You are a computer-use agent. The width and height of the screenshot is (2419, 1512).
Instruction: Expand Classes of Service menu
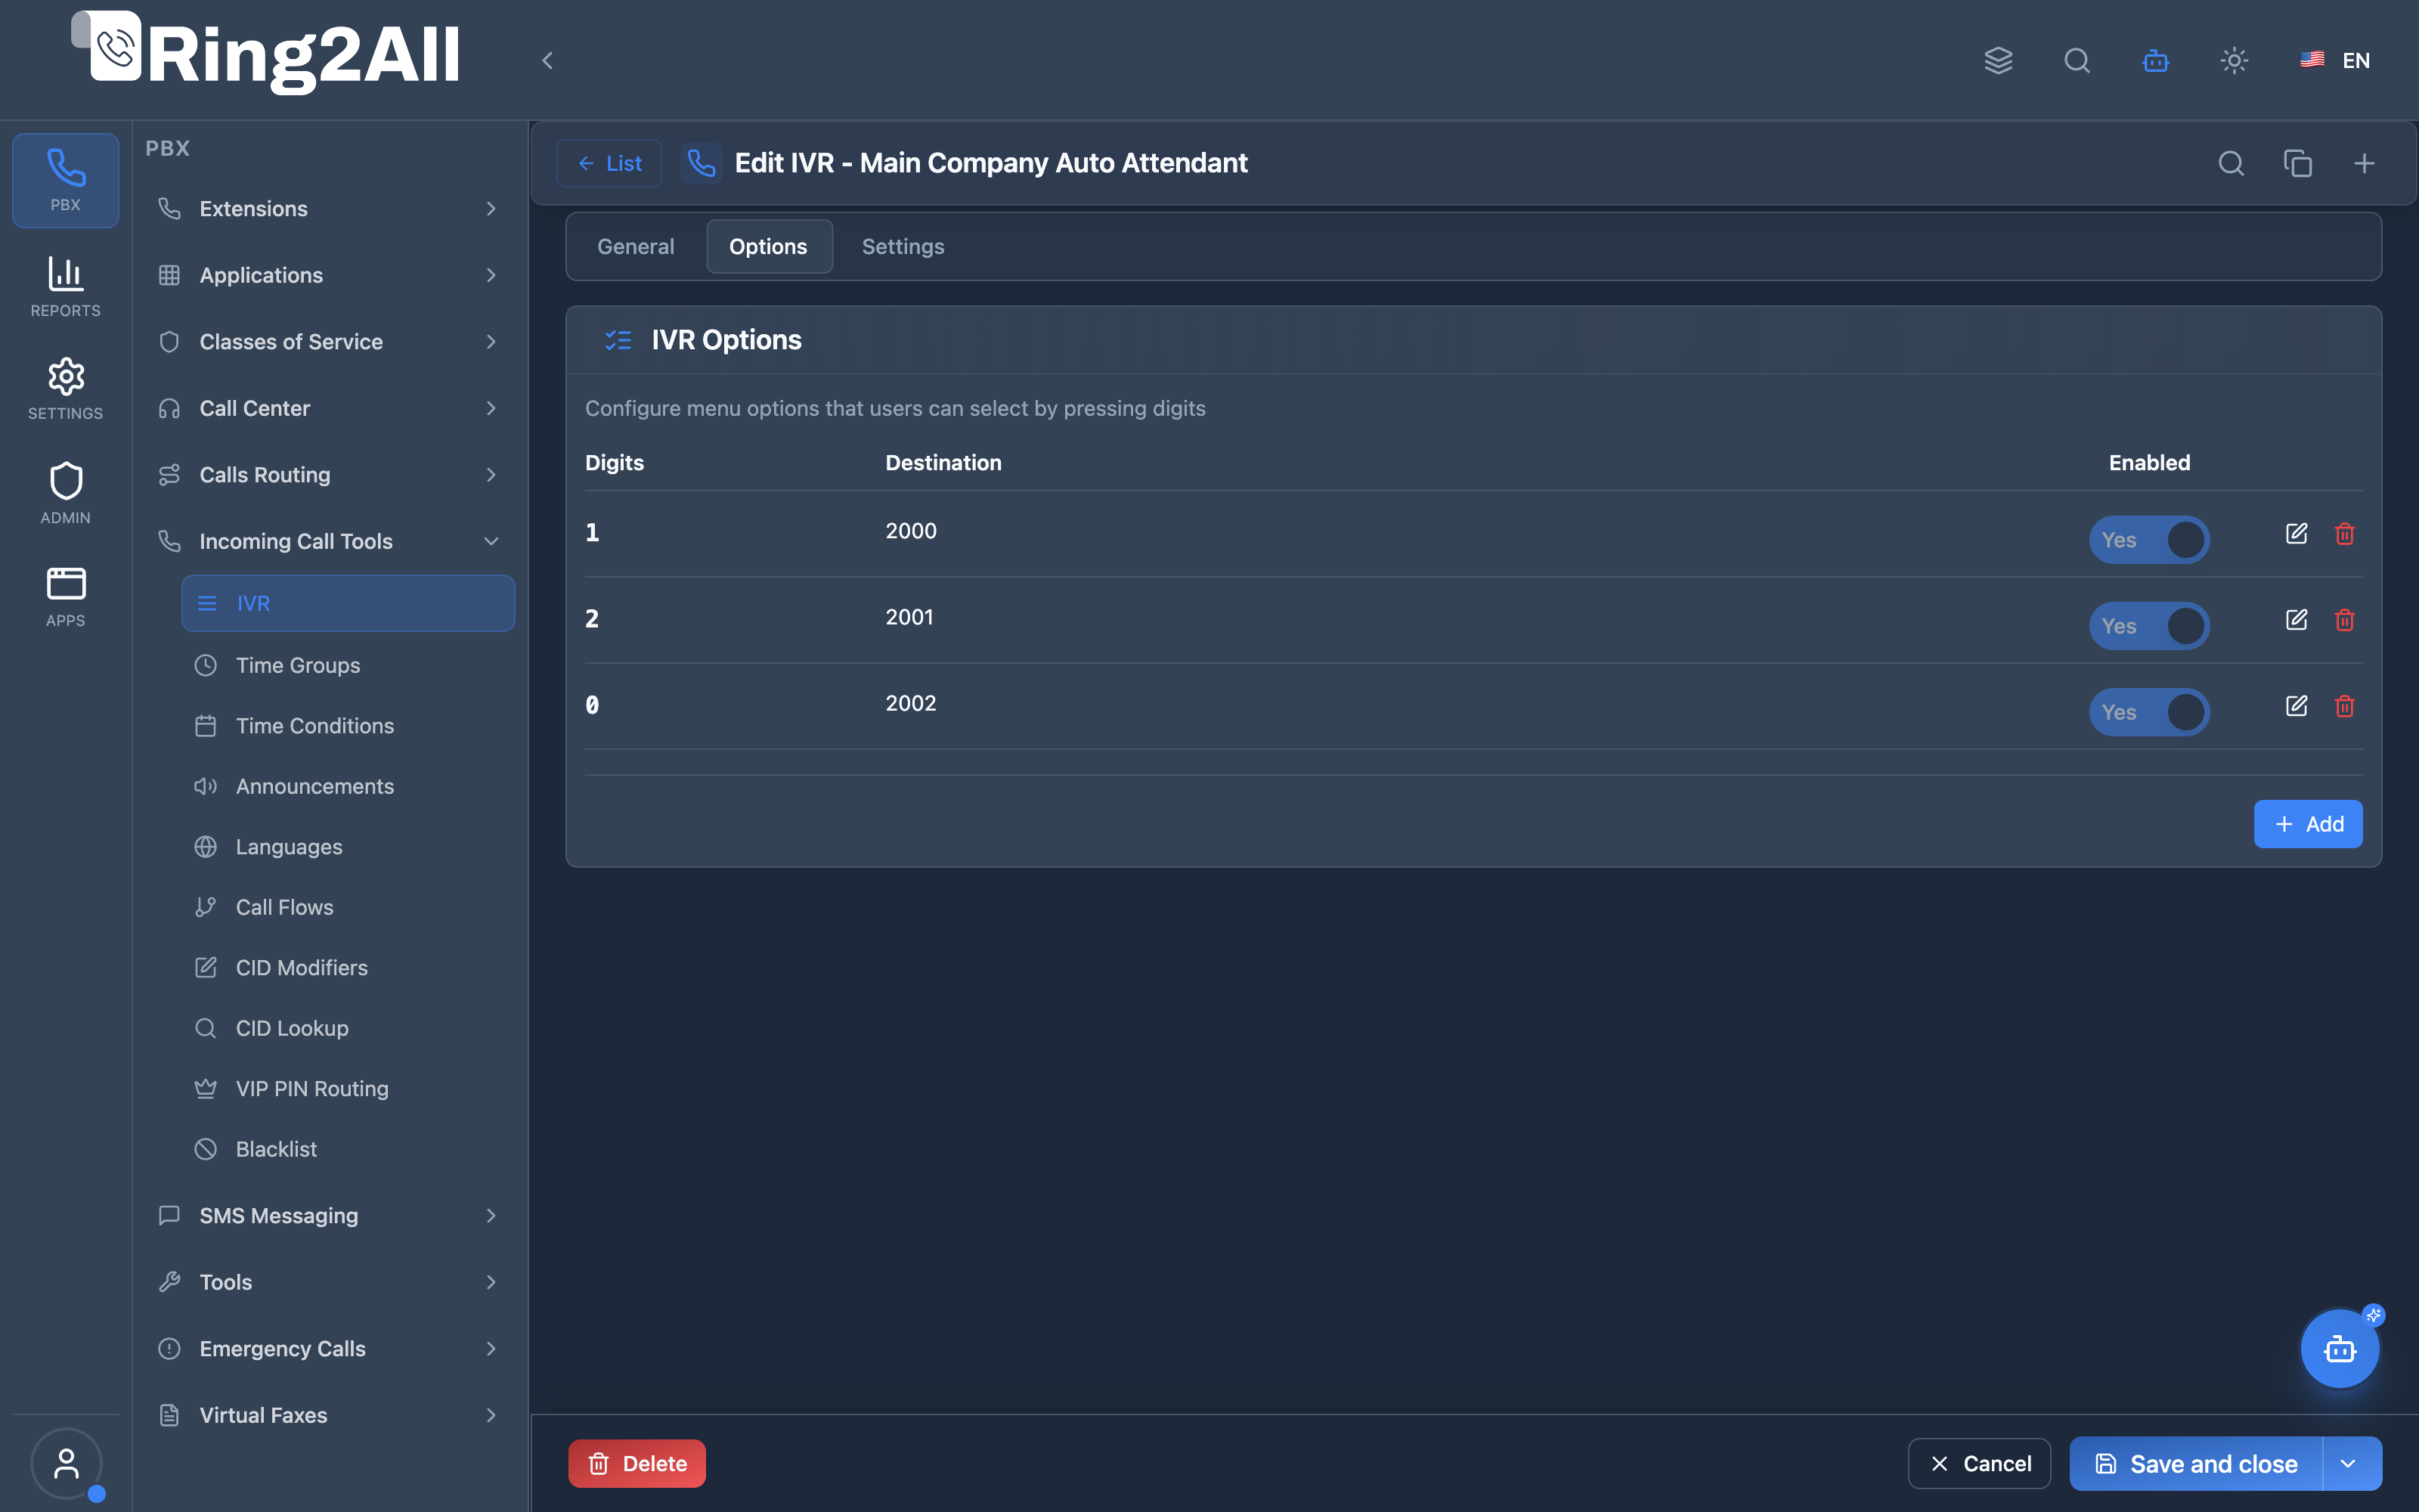[328, 342]
